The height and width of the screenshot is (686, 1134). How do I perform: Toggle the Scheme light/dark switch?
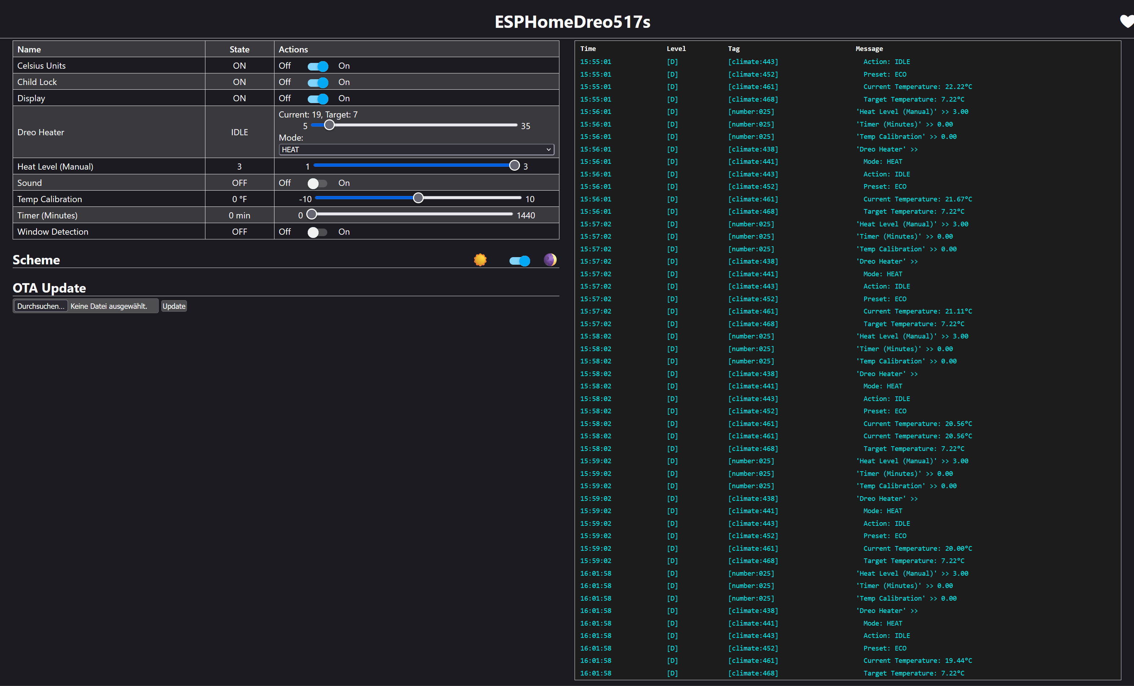tap(520, 261)
